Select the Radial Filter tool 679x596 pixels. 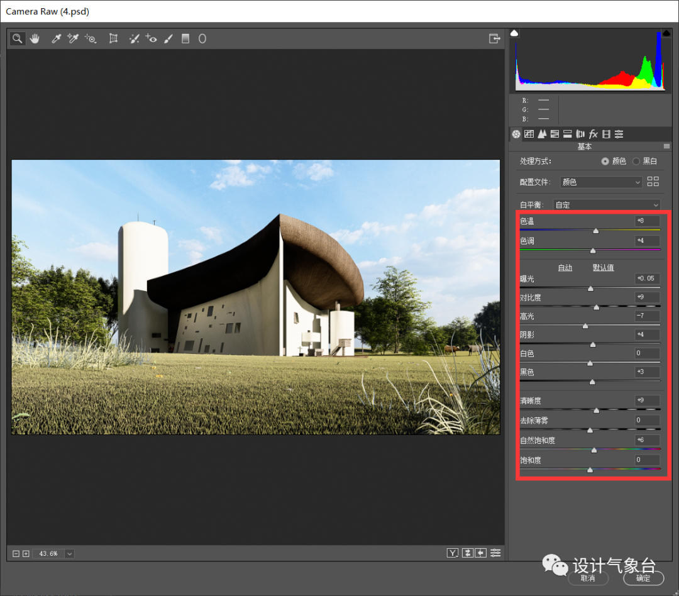[x=202, y=38]
